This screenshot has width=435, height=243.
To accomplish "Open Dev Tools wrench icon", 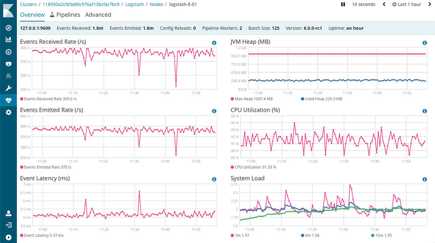I will pyautogui.click(x=8, y=88).
